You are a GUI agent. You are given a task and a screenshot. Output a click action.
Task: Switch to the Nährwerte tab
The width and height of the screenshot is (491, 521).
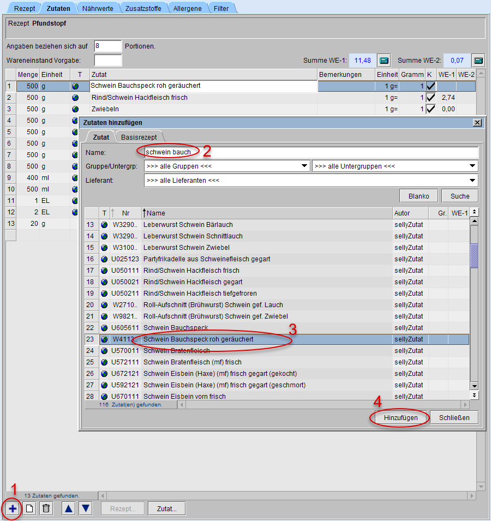tap(98, 9)
